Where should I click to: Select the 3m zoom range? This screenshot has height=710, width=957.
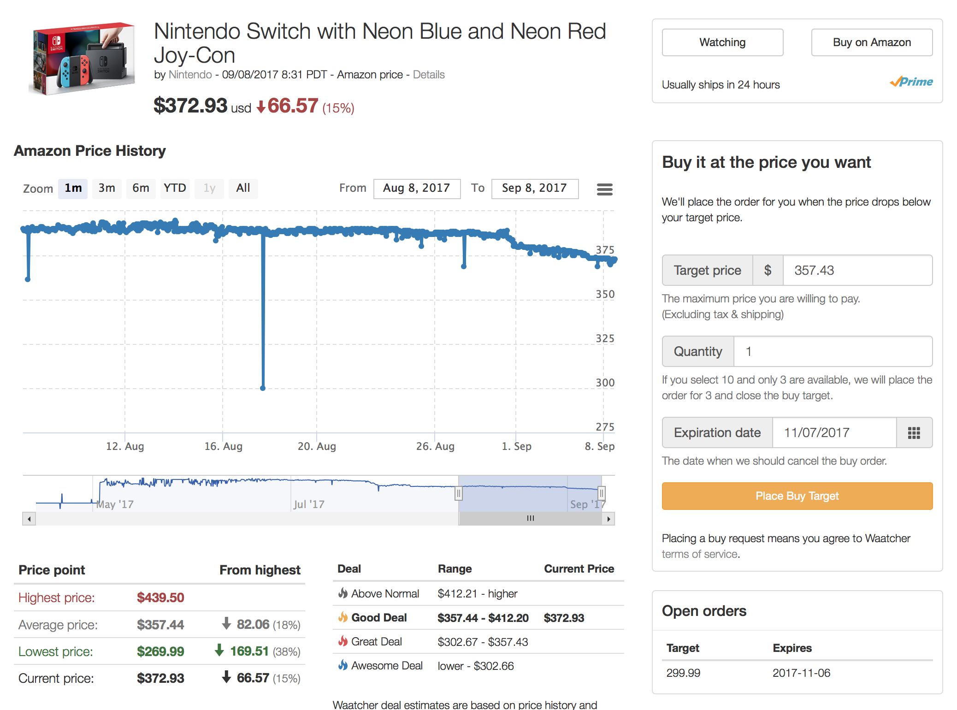[106, 188]
